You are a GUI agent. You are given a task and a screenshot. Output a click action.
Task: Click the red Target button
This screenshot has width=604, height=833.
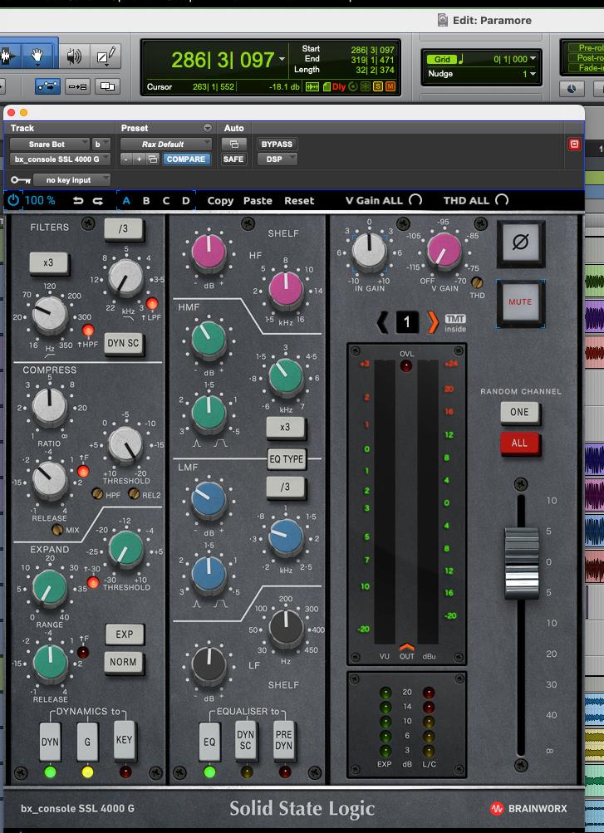click(x=574, y=144)
